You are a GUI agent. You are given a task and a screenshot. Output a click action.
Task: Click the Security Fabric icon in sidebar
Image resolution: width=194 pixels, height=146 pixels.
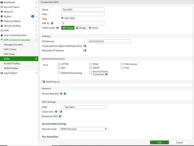[x=2, y=7]
